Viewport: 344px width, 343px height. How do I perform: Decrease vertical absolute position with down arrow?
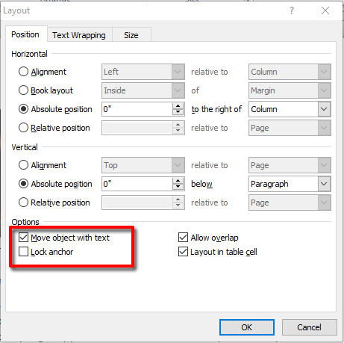(x=178, y=187)
